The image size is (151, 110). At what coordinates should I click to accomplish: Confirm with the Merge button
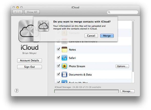(107, 36)
